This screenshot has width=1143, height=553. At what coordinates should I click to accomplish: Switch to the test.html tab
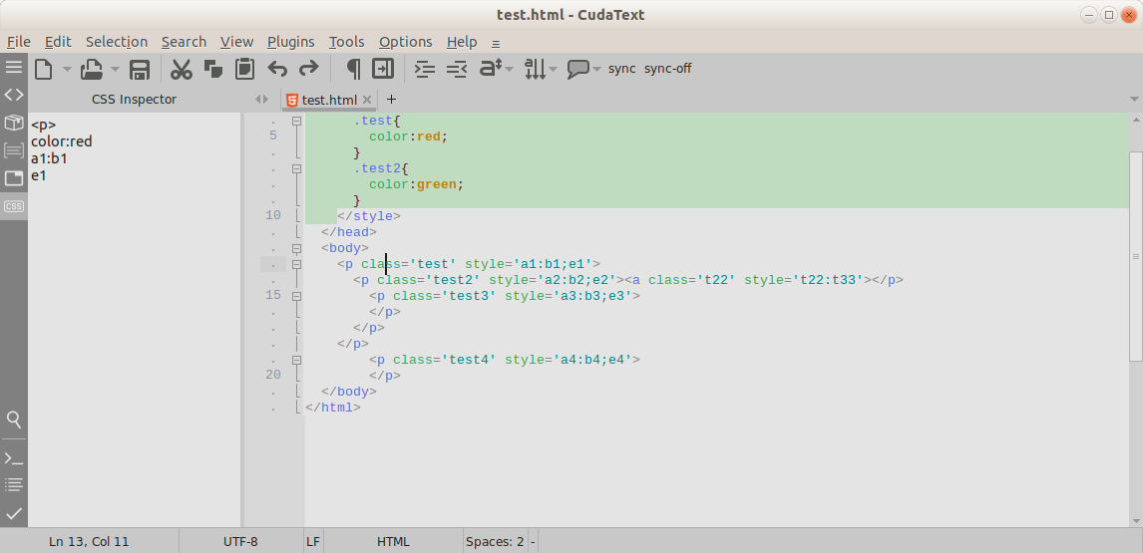[328, 100]
